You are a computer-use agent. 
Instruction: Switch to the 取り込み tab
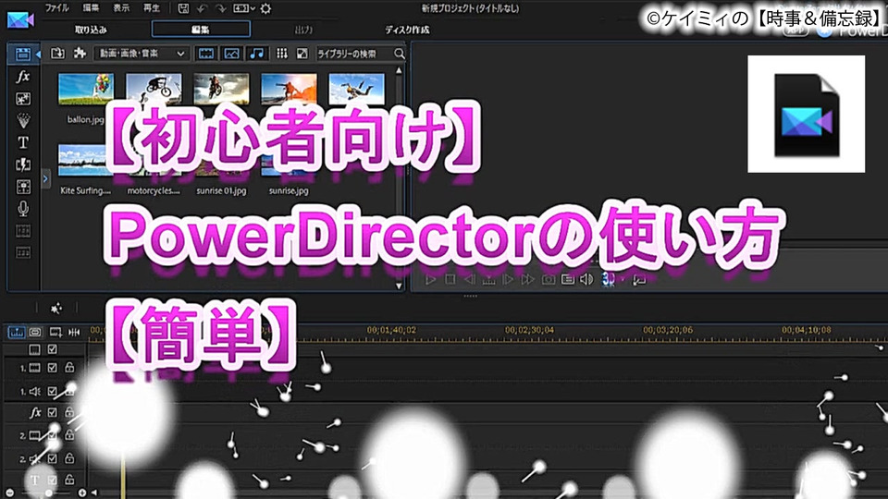pos(91,30)
